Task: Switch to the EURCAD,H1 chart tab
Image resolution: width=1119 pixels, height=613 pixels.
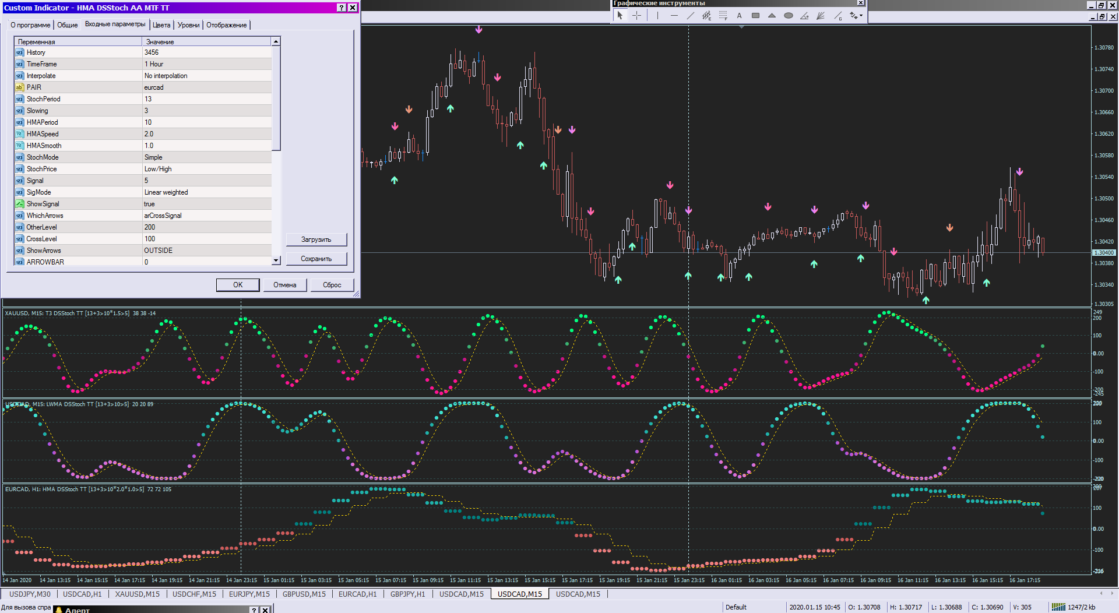Action: pos(357,594)
